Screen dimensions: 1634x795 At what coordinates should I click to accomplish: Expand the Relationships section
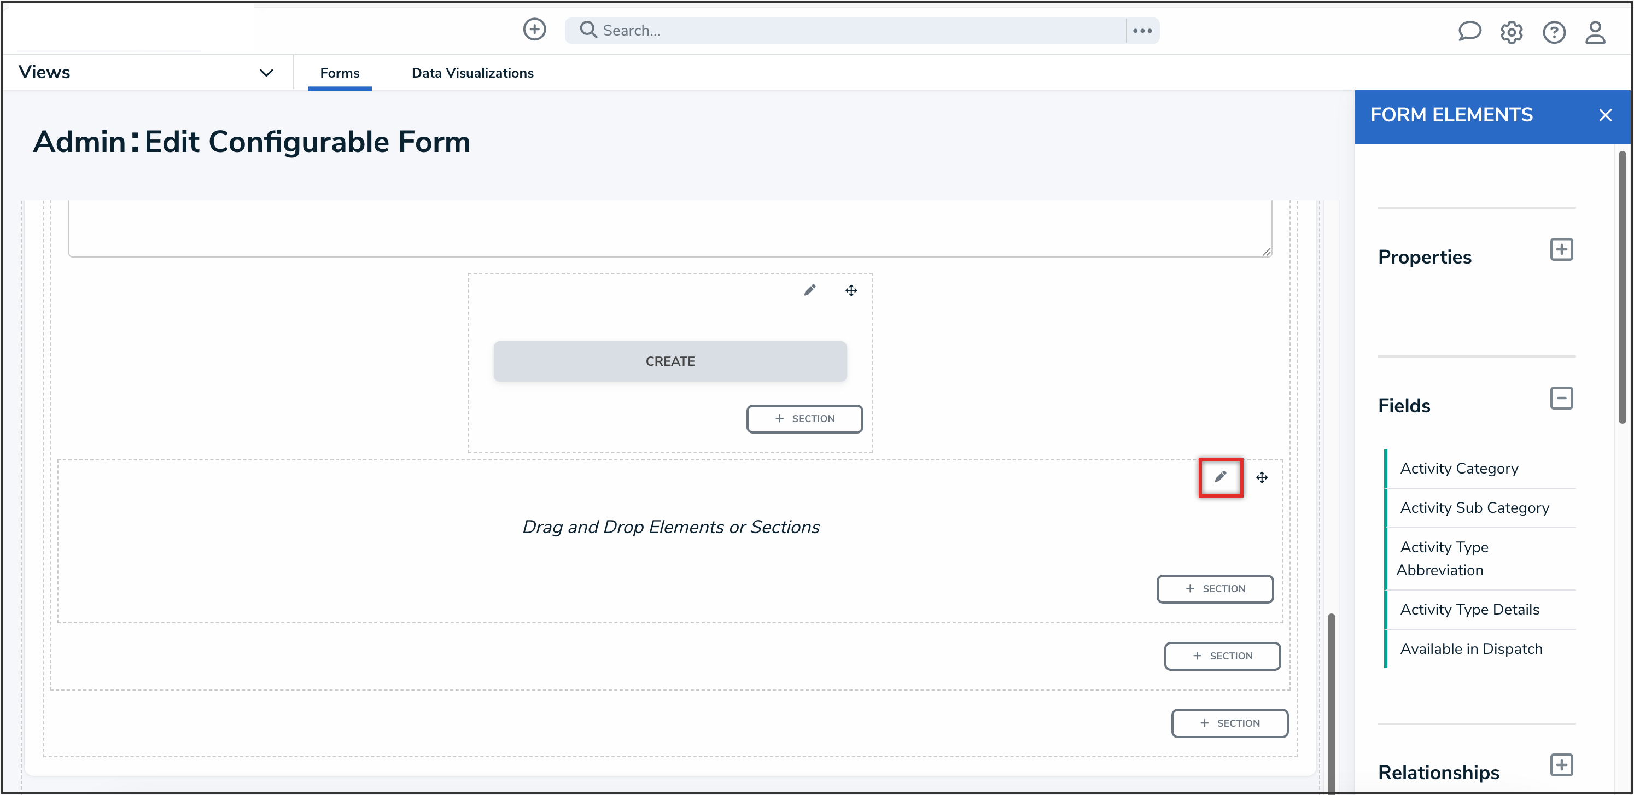[x=1560, y=764]
